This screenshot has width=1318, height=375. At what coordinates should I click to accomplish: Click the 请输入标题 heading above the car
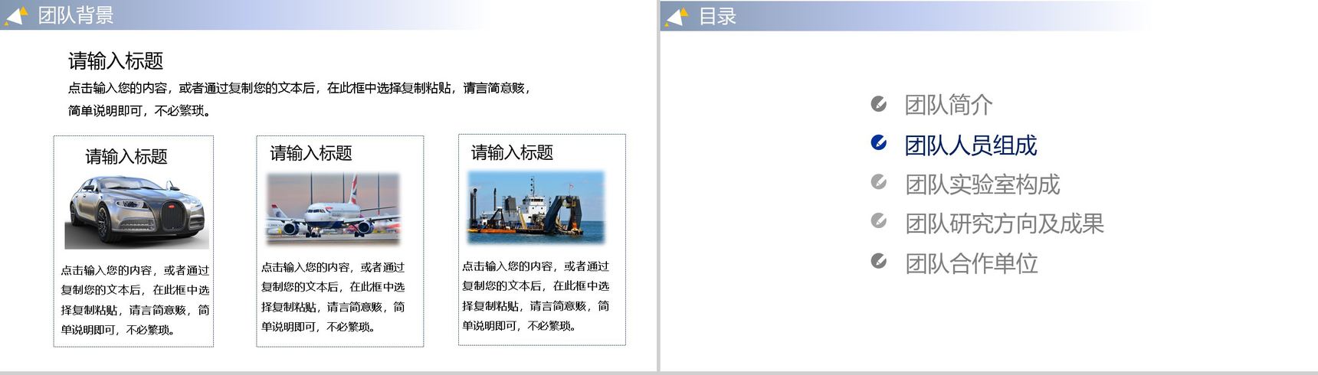pos(126,157)
